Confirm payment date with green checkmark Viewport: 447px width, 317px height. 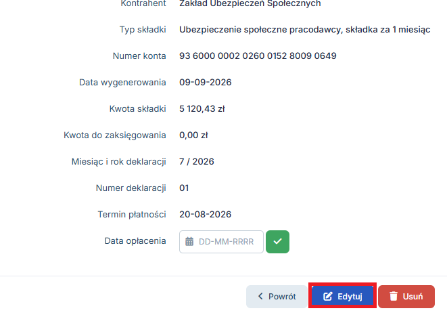click(x=277, y=242)
